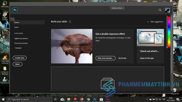Follow the Go to tutorial link
The width and height of the screenshot is (182, 102).
point(123,58)
